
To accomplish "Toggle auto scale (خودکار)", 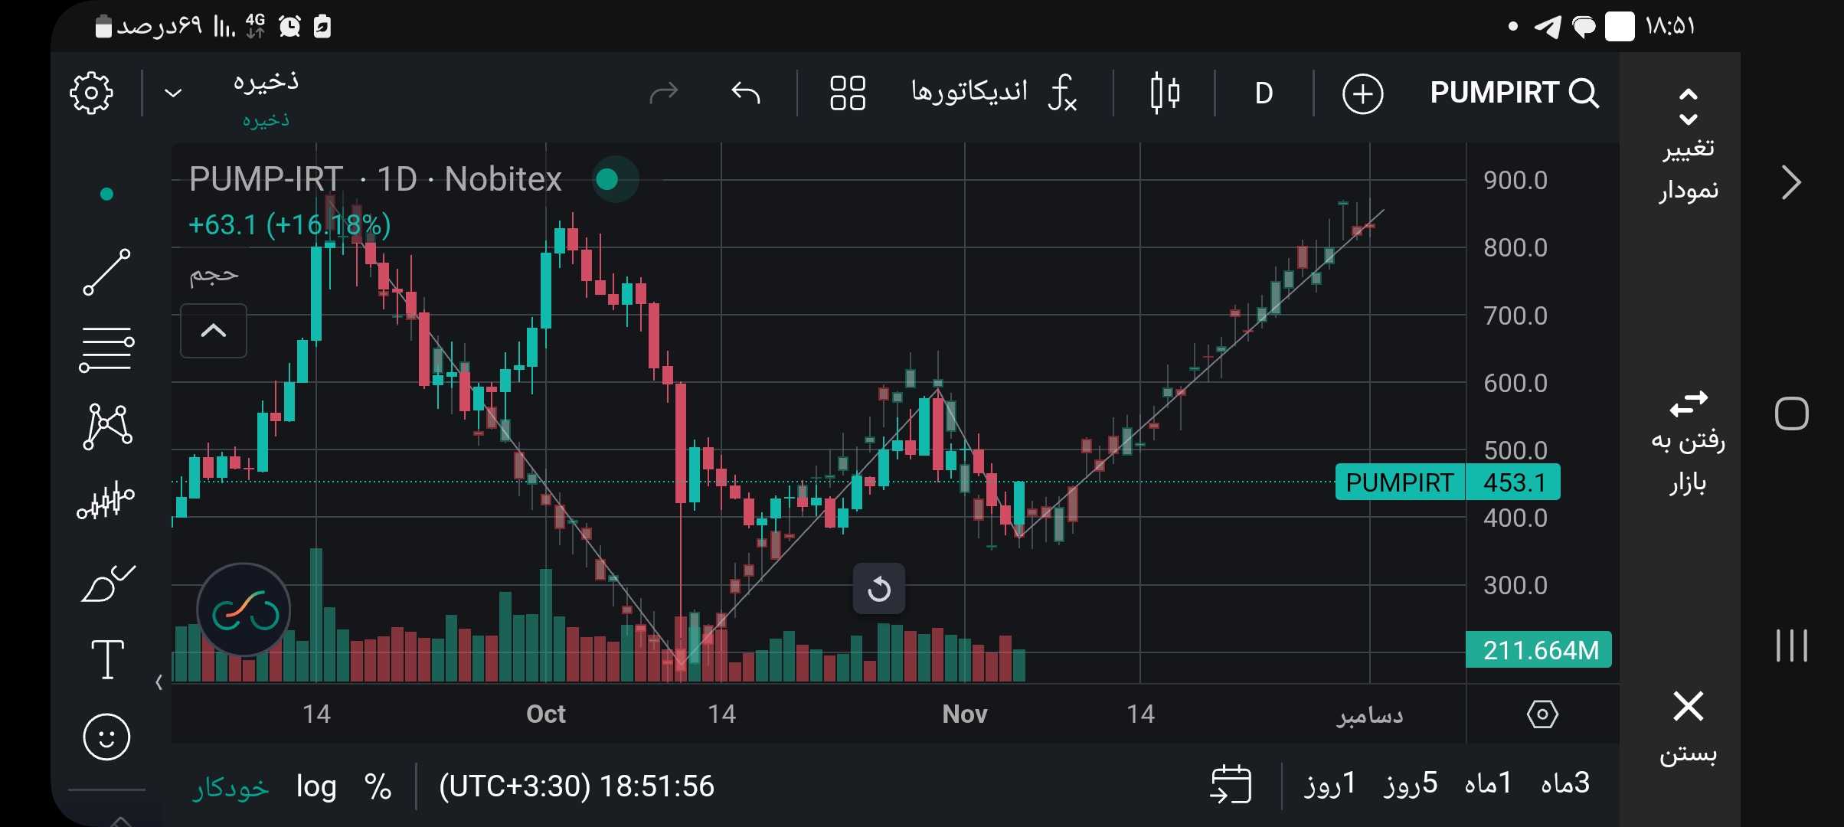I will coord(230,786).
